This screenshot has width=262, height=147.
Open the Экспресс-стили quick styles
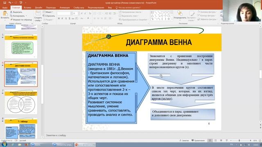point(192,16)
